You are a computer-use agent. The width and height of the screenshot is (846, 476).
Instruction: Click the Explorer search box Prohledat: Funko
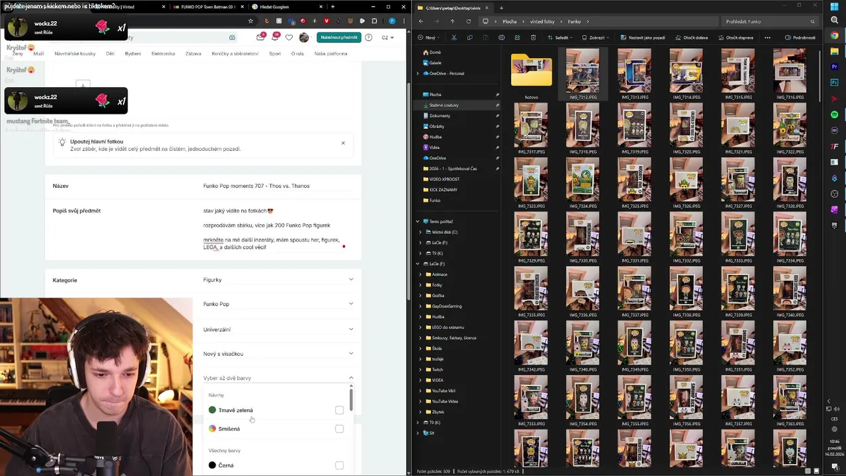coord(770,21)
